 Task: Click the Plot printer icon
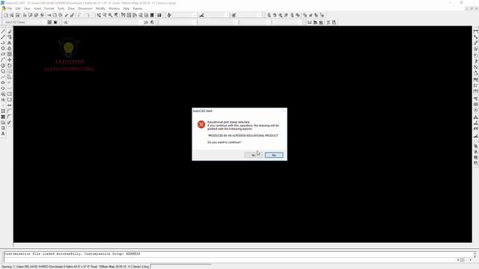pyautogui.click(x=25, y=15)
